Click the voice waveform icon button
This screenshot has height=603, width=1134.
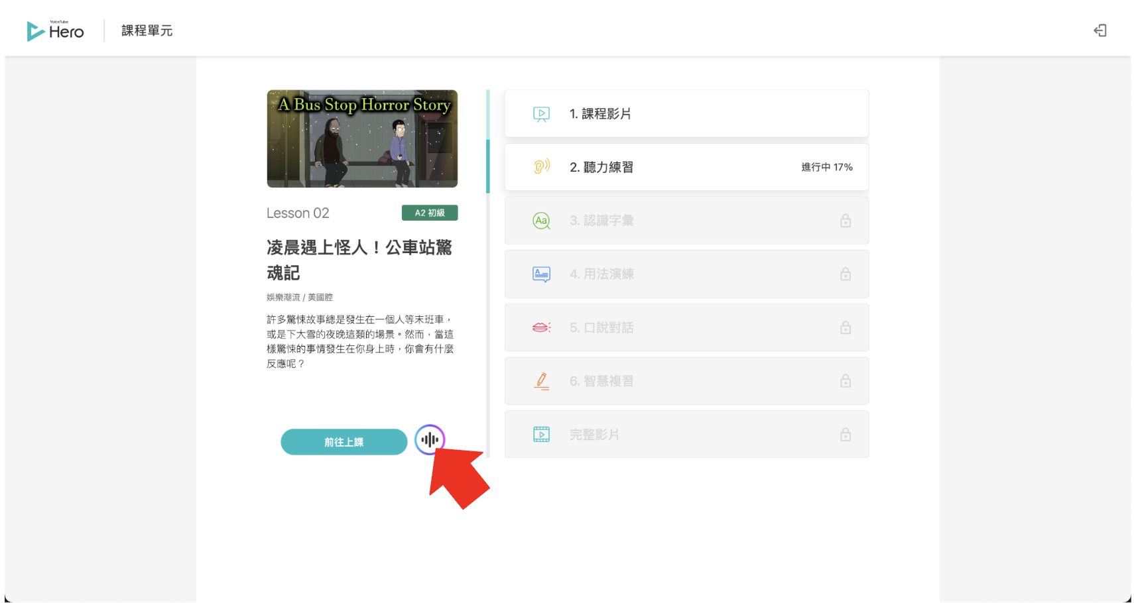pyautogui.click(x=430, y=439)
